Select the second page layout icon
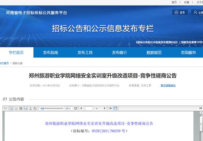 16,108
